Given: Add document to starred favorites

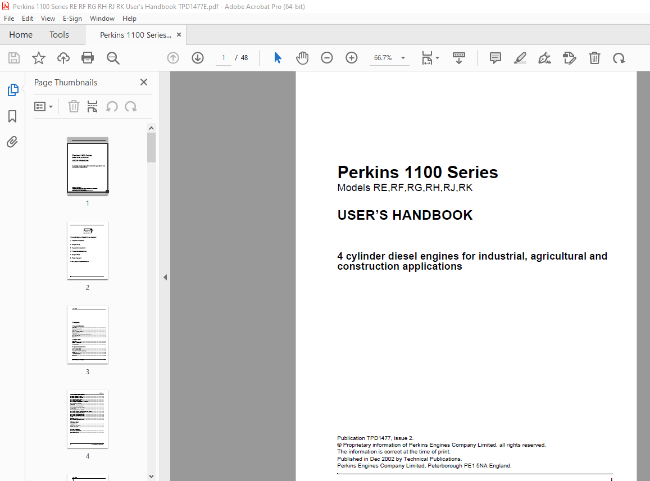Looking at the screenshot, I should (39, 58).
